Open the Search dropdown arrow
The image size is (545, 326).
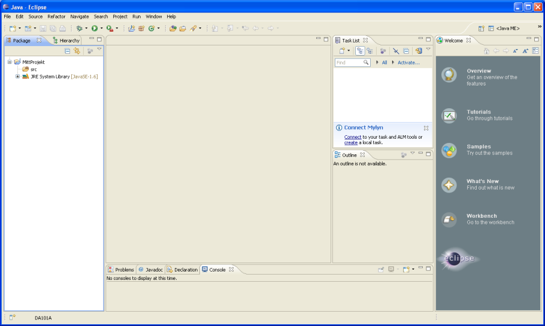click(x=200, y=29)
